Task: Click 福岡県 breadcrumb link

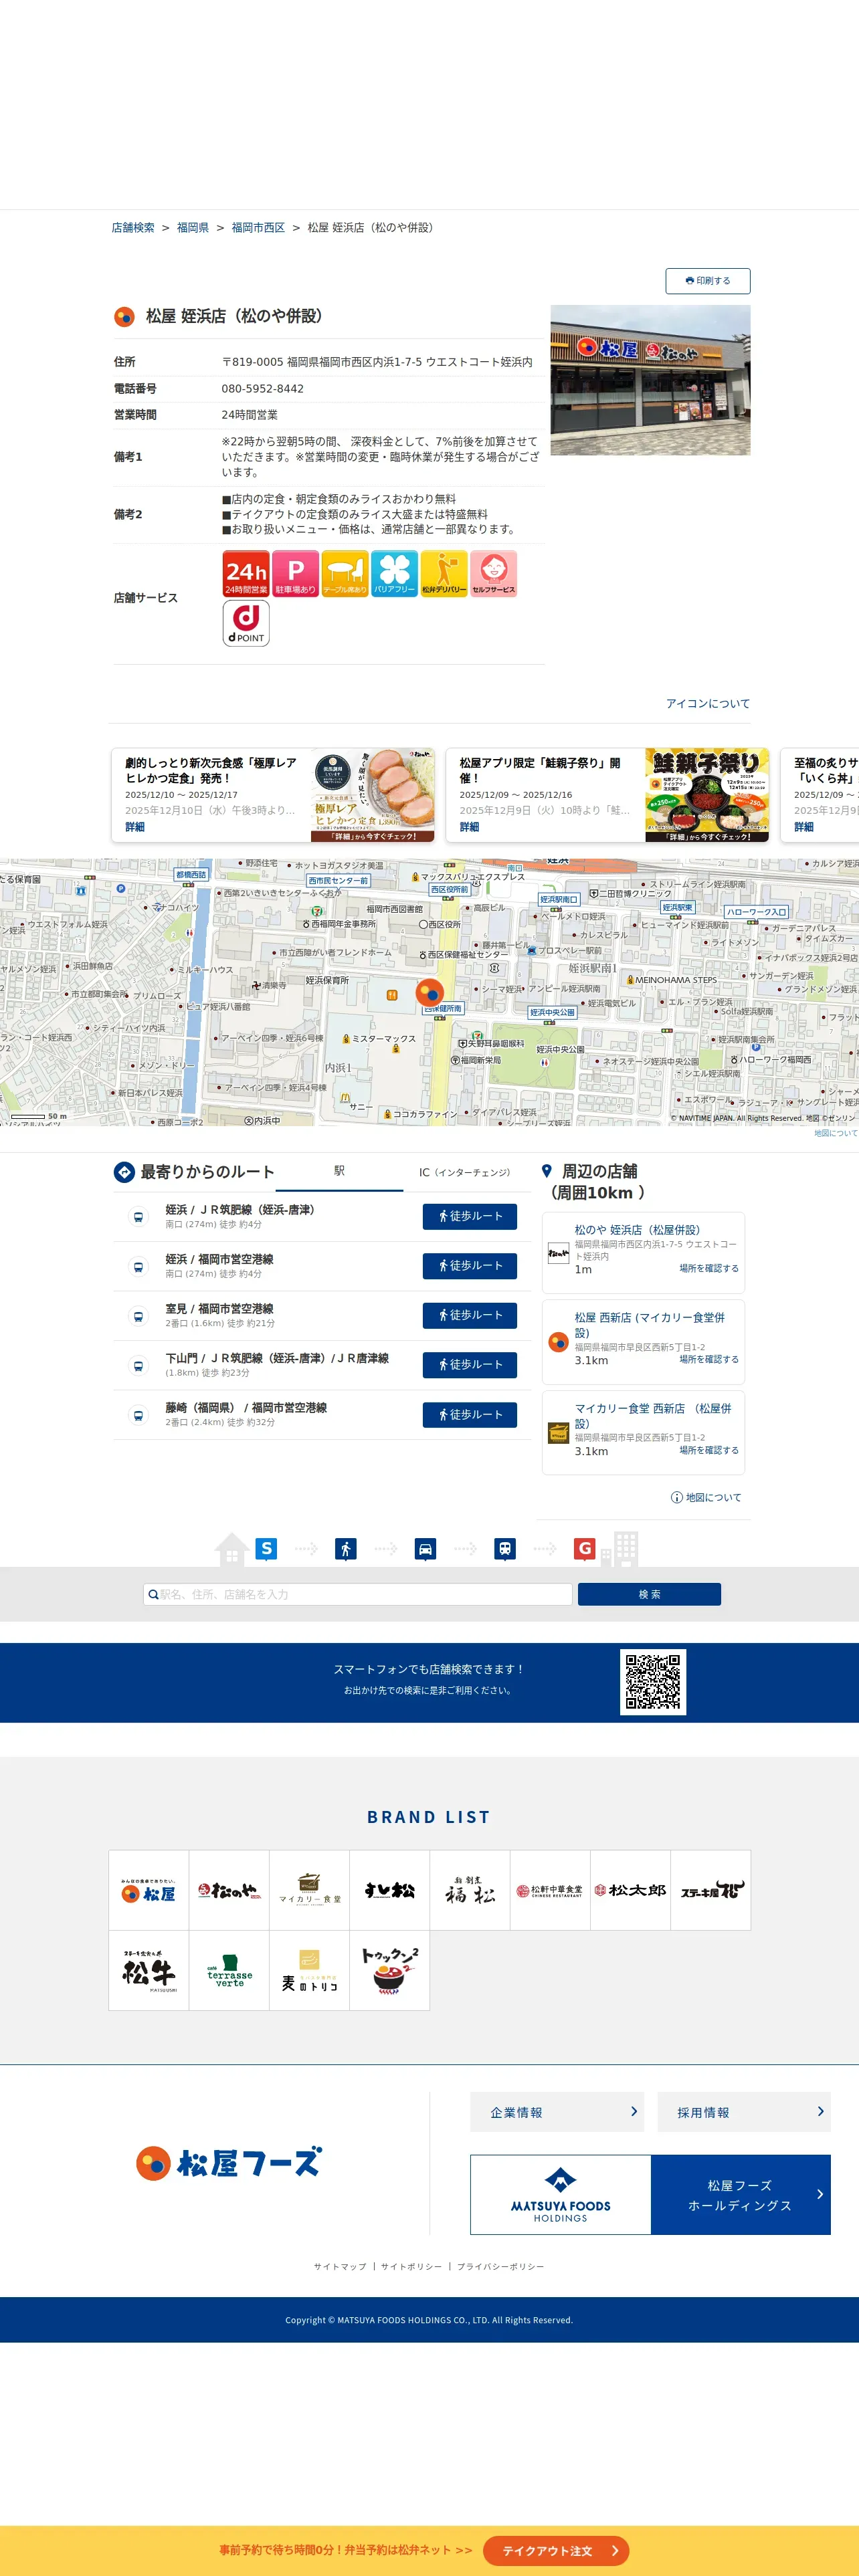Action: pos(193,228)
